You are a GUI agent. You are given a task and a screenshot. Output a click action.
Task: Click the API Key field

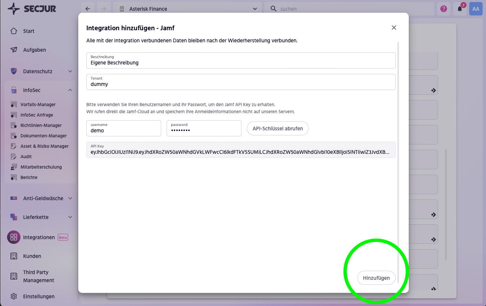(x=241, y=150)
